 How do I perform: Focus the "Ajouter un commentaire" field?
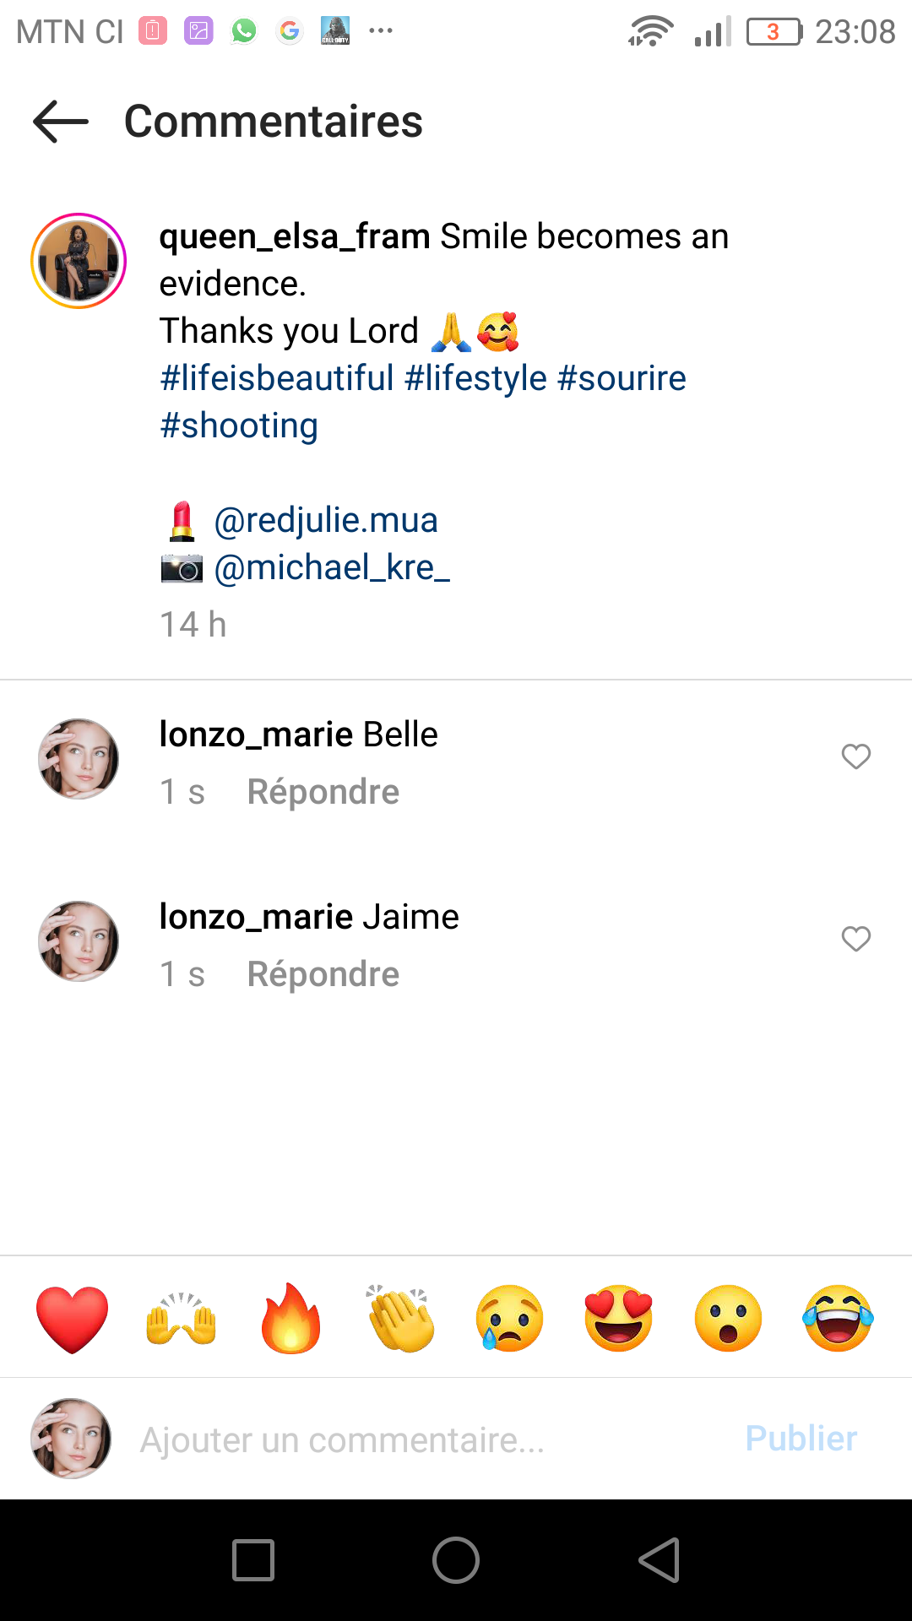[x=422, y=1439]
